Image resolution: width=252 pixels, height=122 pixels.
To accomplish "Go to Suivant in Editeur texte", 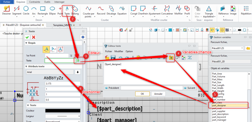I will [190, 88].
